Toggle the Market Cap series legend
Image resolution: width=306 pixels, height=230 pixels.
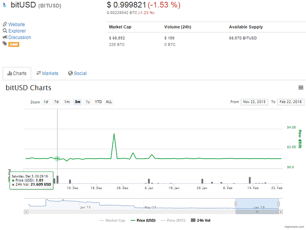pyautogui.click(x=112, y=220)
